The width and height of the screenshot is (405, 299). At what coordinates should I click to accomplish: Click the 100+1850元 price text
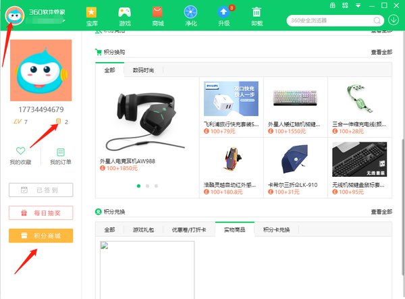click(122, 168)
